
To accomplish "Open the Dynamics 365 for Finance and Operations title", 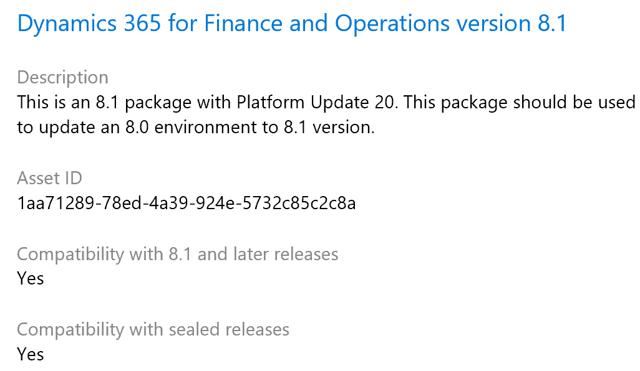I will click(292, 24).
